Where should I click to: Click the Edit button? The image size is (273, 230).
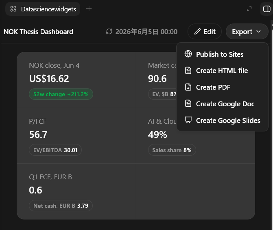click(x=205, y=32)
